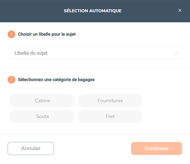This screenshot has width=190, height=164.
Task: Click the orange step 1 badge
Action: click(x=11, y=34)
